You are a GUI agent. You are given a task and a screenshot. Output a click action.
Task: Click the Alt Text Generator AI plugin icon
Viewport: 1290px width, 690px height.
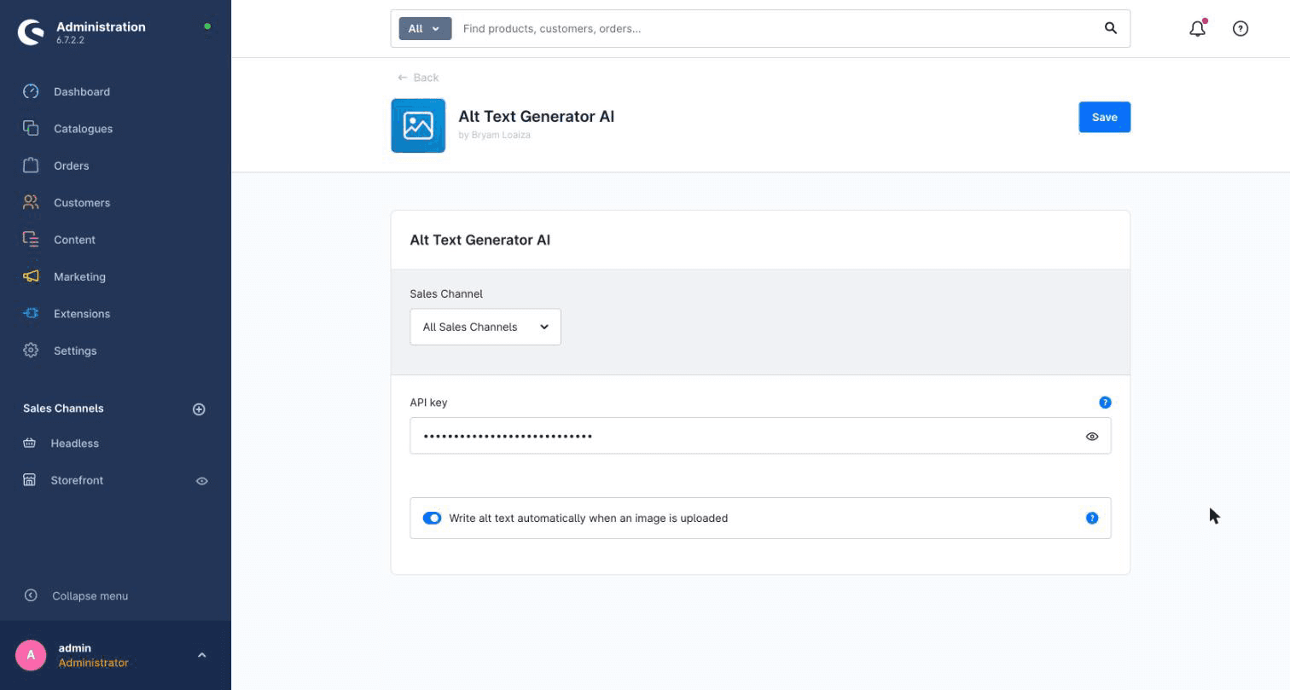pyautogui.click(x=418, y=125)
